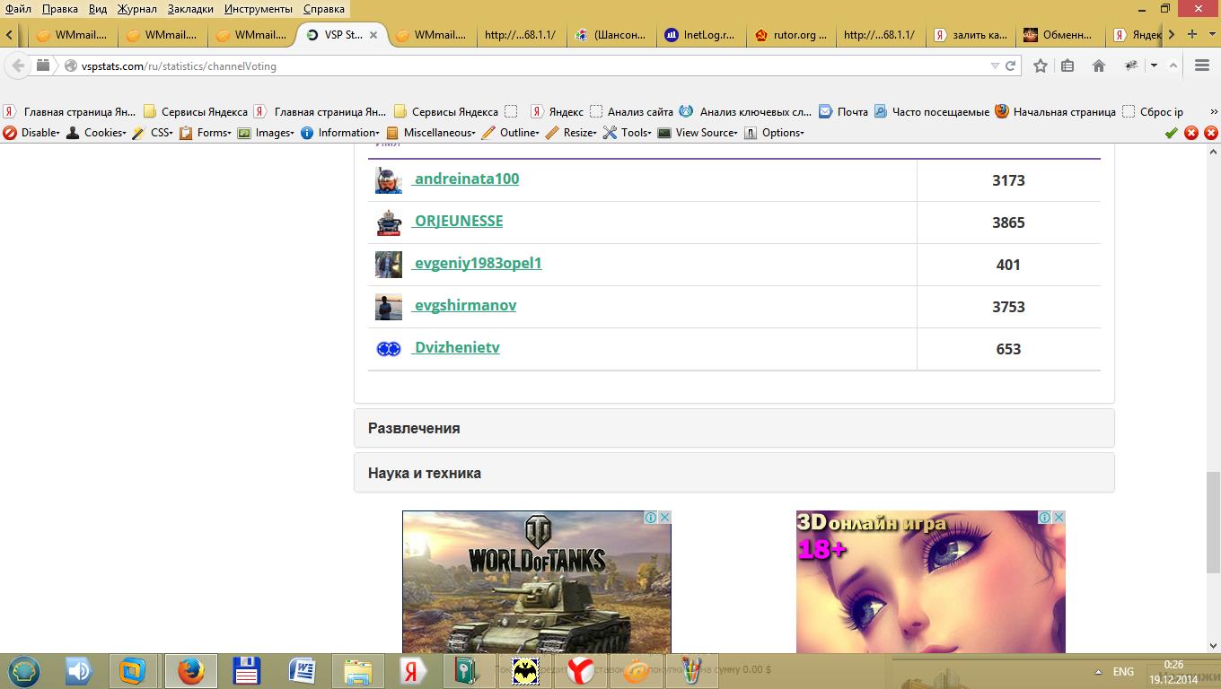Viewport: 1221px width, 689px height.
Task: Switch to the InetLog.r... tab
Action: [700, 35]
